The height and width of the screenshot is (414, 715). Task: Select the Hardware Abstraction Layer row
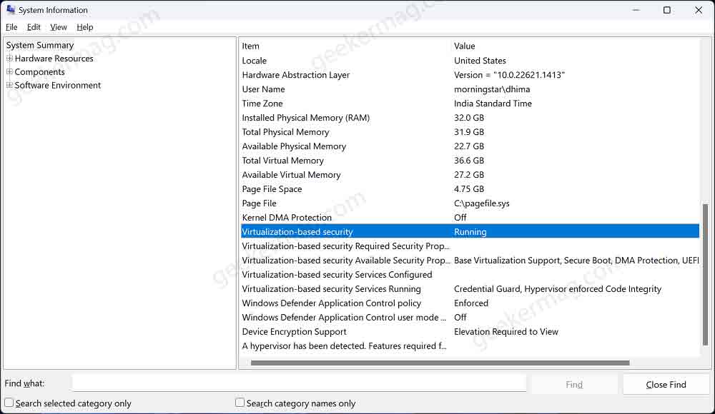(x=470, y=75)
